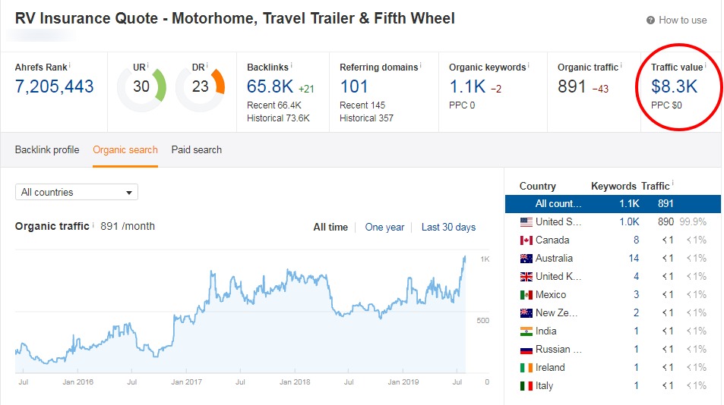This screenshot has width=724, height=405.
Task: Click the Canada flag icon
Action: [x=526, y=240]
